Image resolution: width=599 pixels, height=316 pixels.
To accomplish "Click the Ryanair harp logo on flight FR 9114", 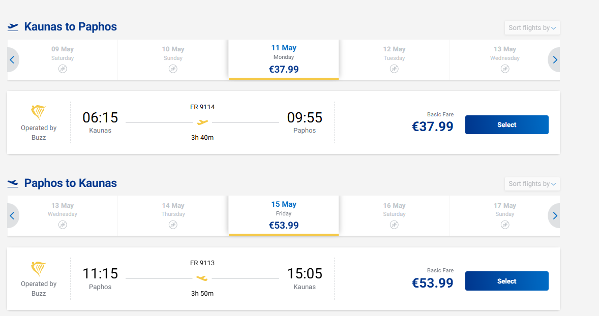I will (x=39, y=112).
